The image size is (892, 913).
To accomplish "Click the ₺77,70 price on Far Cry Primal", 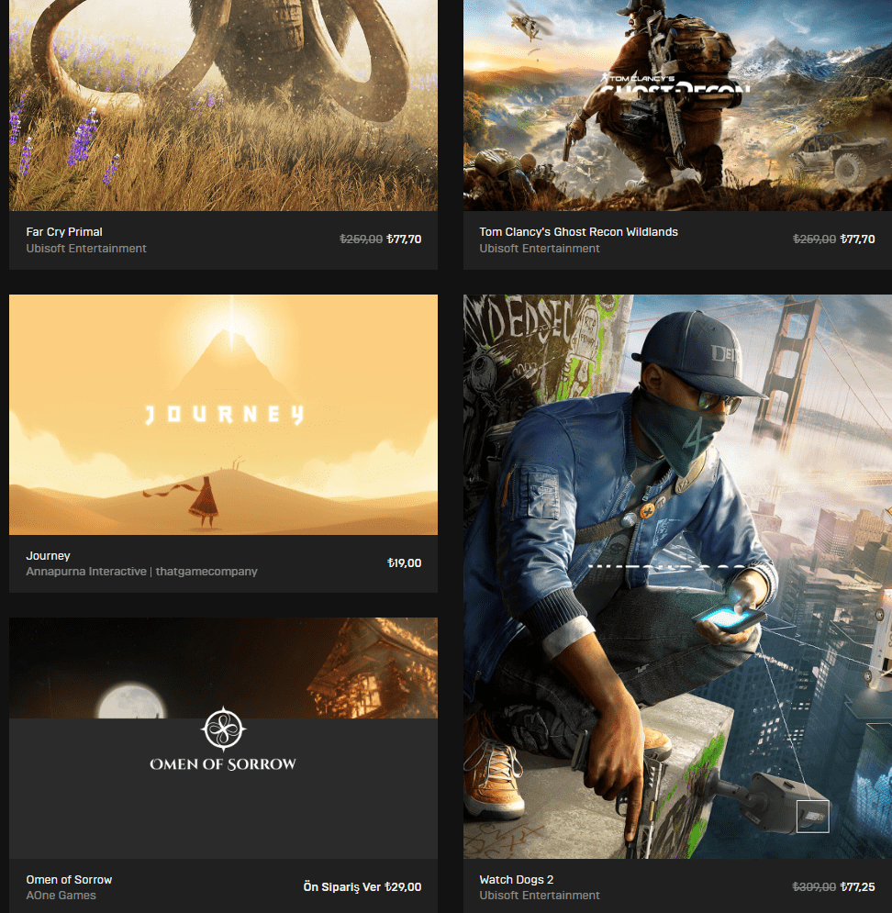I will point(405,239).
